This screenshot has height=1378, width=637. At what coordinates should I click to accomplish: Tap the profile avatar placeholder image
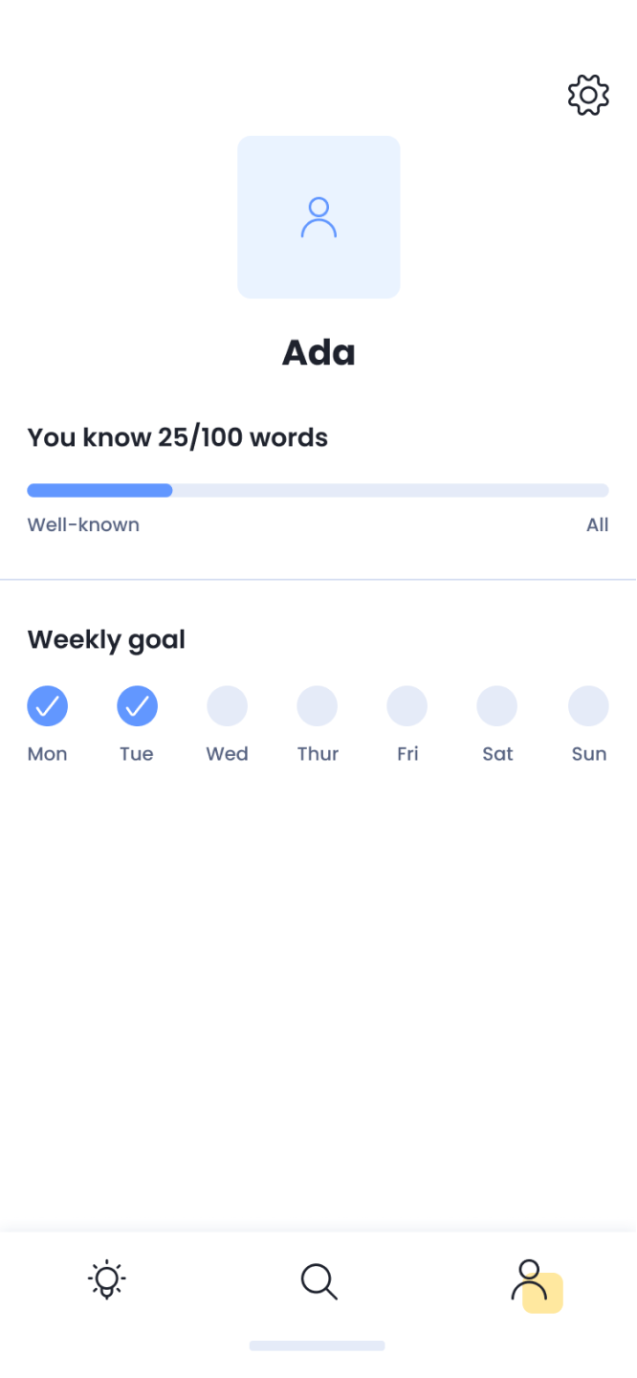tap(318, 217)
